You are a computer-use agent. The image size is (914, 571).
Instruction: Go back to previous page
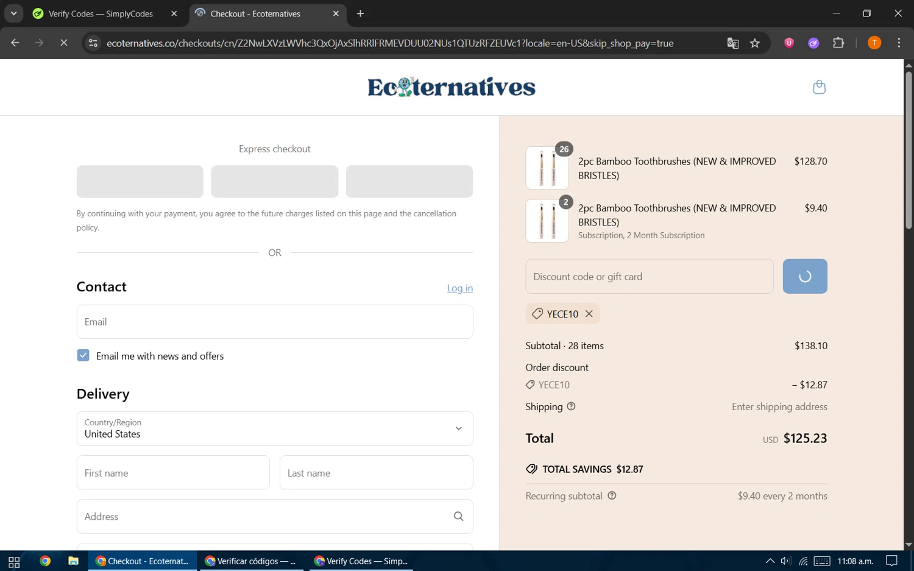[x=15, y=43]
